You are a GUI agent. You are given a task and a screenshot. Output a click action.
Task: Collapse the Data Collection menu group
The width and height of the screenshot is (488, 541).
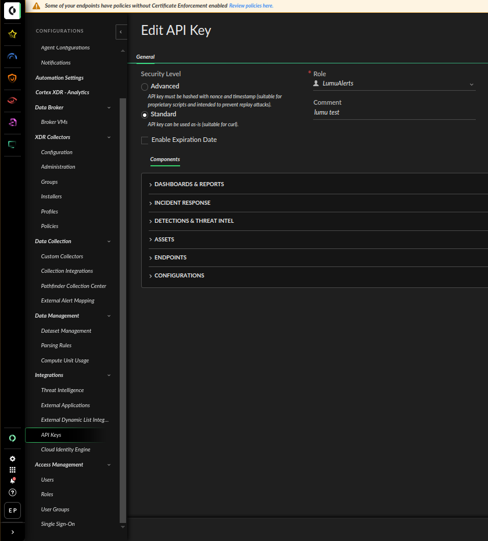point(109,241)
